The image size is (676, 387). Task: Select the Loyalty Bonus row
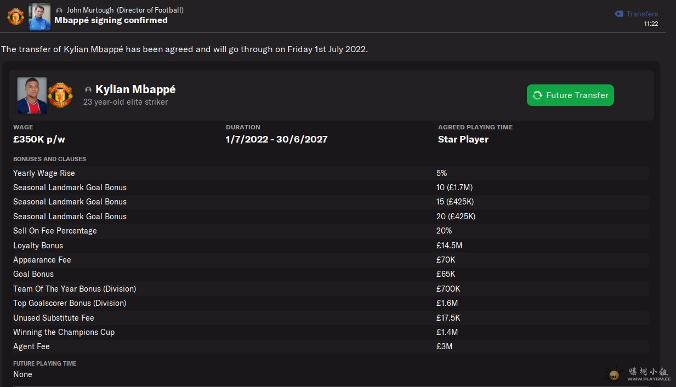(x=329, y=246)
